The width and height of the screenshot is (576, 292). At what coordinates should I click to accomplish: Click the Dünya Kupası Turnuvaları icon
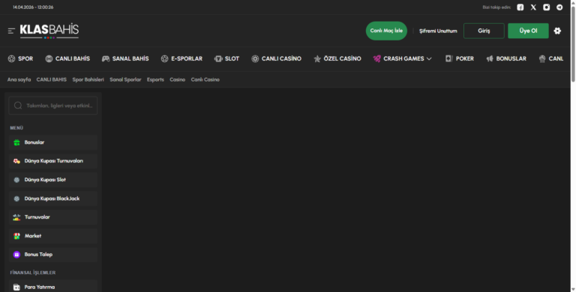pos(16,161)
